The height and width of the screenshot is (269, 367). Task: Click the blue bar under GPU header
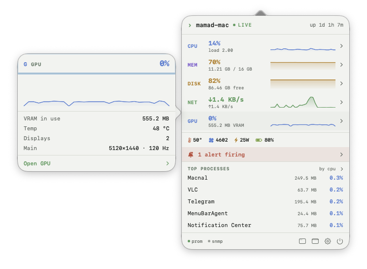pos(97,74)
